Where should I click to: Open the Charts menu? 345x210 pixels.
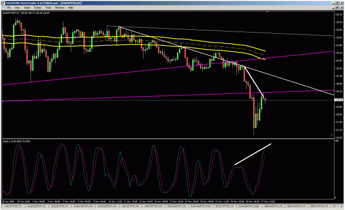(x=38, y=8)
